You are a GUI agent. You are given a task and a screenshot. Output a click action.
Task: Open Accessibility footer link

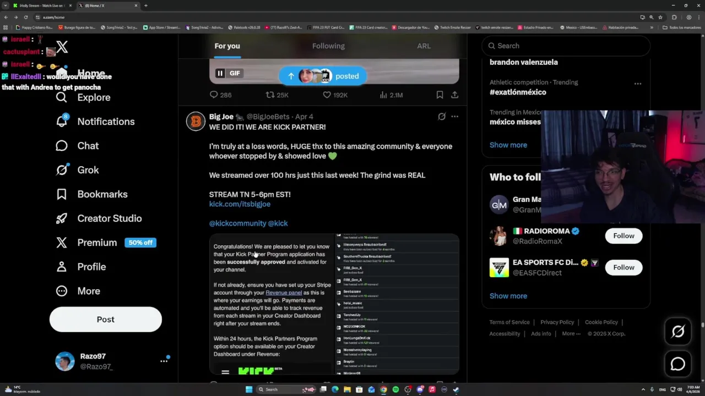point(505,334)
